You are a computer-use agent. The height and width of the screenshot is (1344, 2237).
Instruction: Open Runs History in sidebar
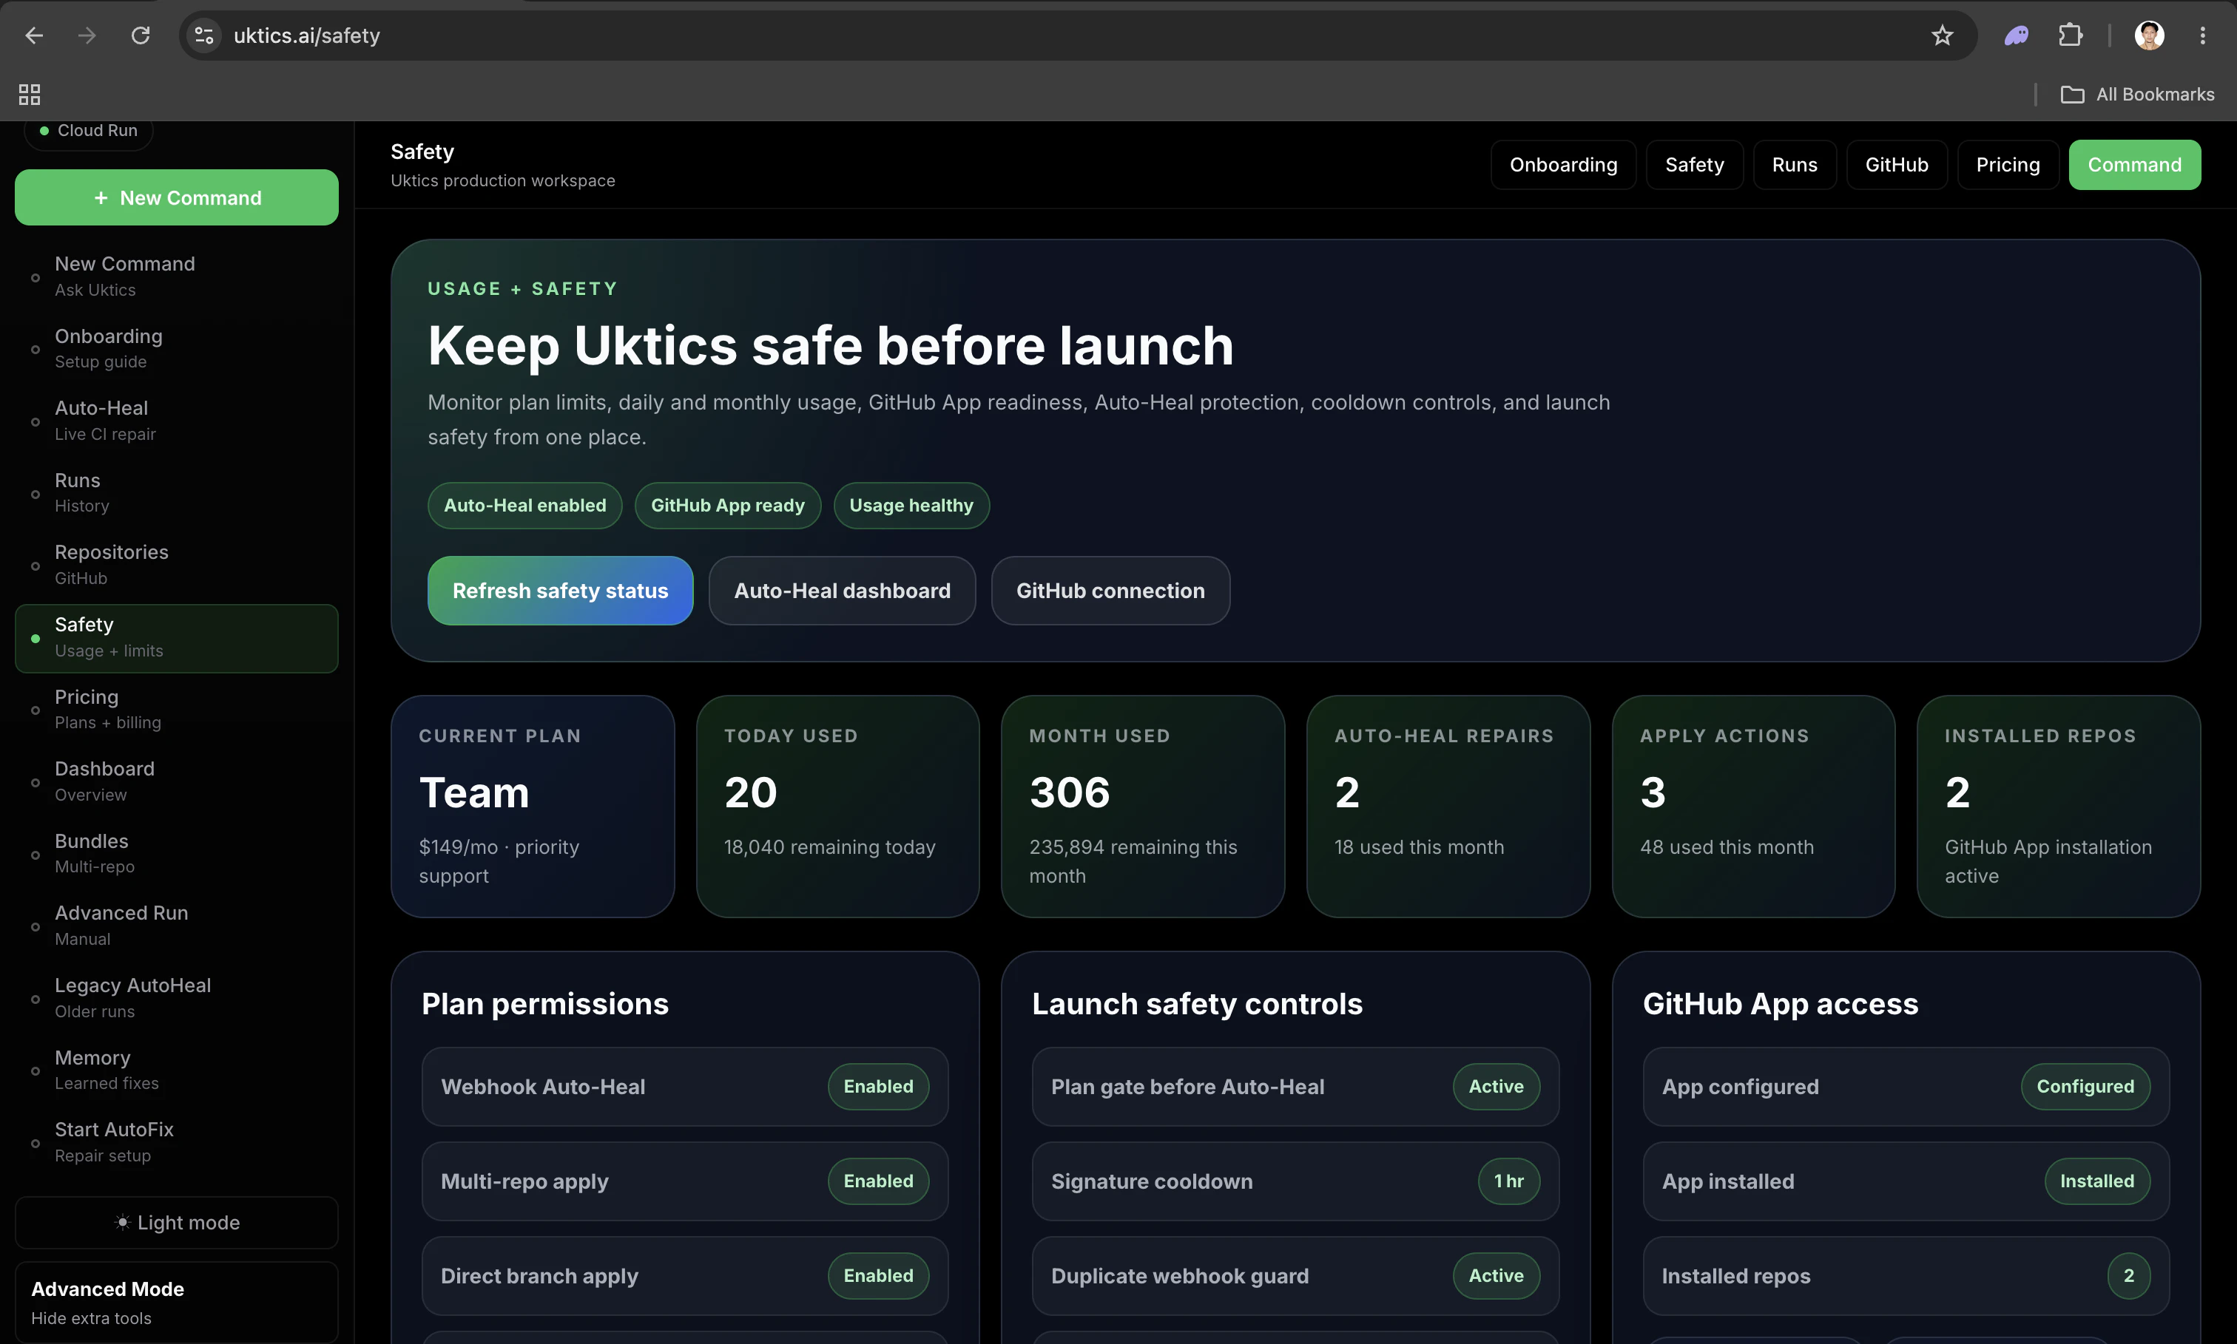pos(177,492)
